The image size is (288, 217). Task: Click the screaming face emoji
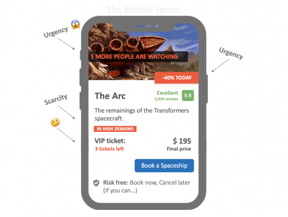tap(75, 25)
